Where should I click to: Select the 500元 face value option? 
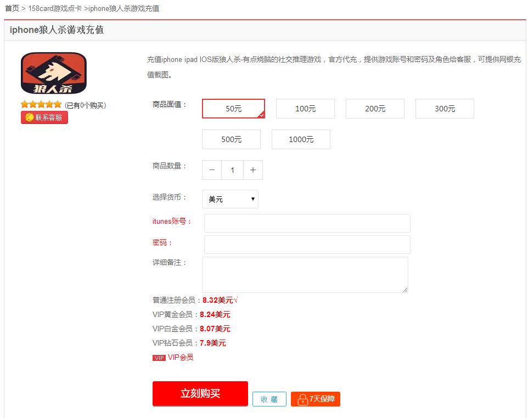[x=231, y=139]
